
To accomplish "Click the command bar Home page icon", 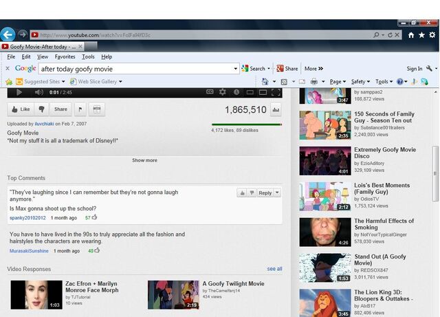I will pyautogui.click(x=265, y=82).
